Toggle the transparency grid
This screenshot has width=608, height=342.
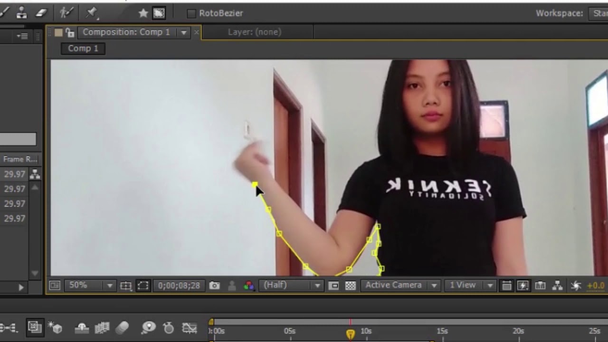351,285
